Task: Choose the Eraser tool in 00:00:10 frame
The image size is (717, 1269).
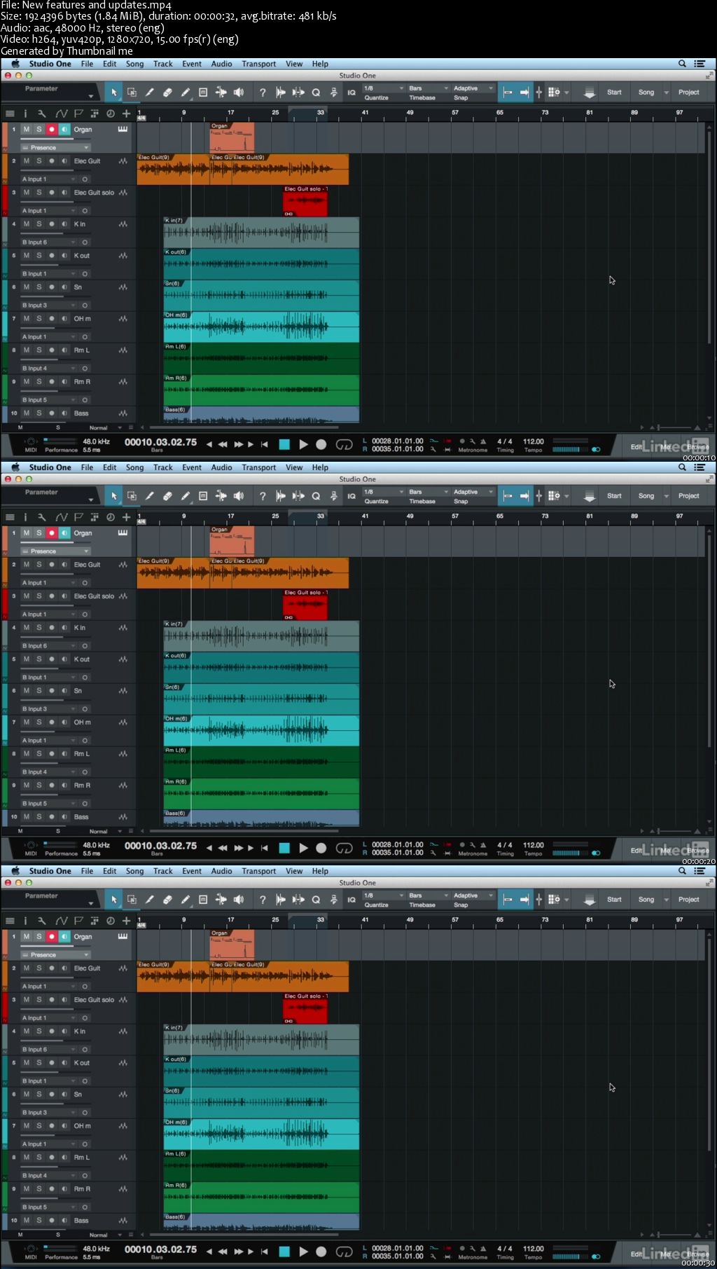Action: point(167,92)
